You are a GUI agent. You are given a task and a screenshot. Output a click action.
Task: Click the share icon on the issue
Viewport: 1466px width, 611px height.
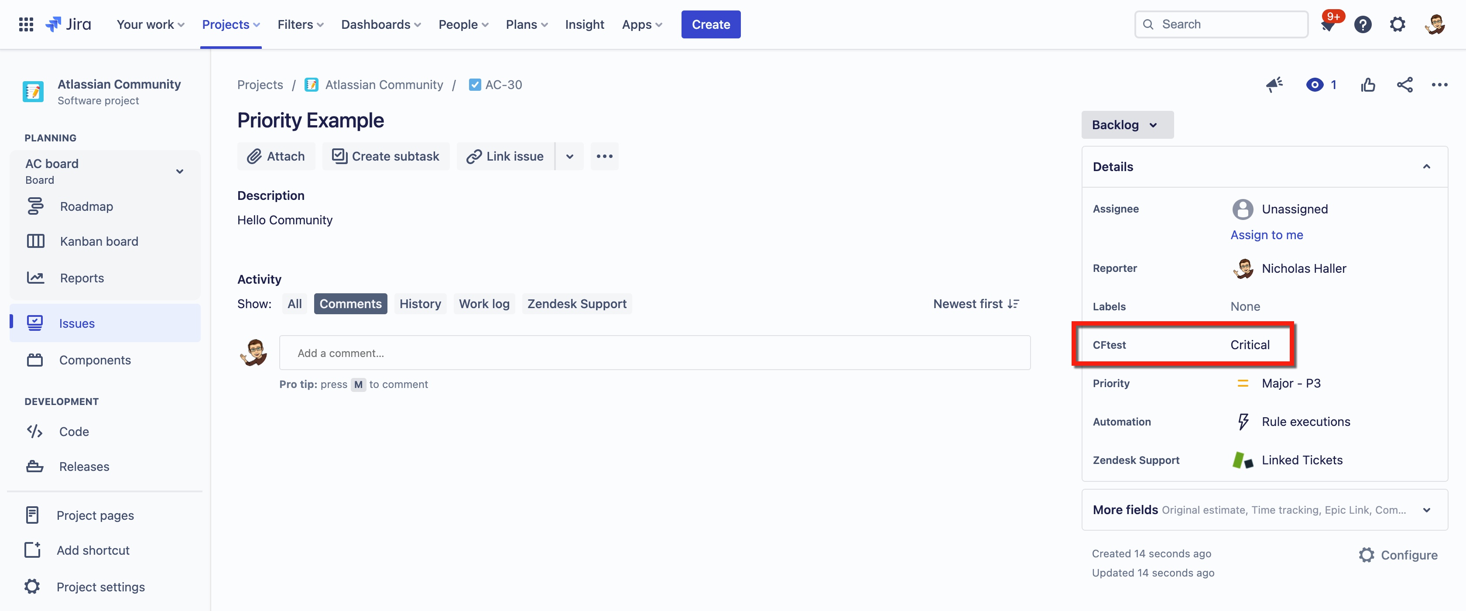point(1404,84)
